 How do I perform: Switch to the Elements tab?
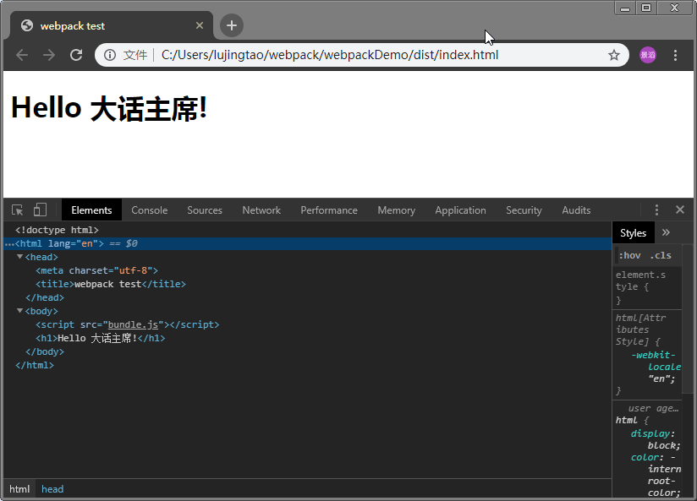(91, 210)
